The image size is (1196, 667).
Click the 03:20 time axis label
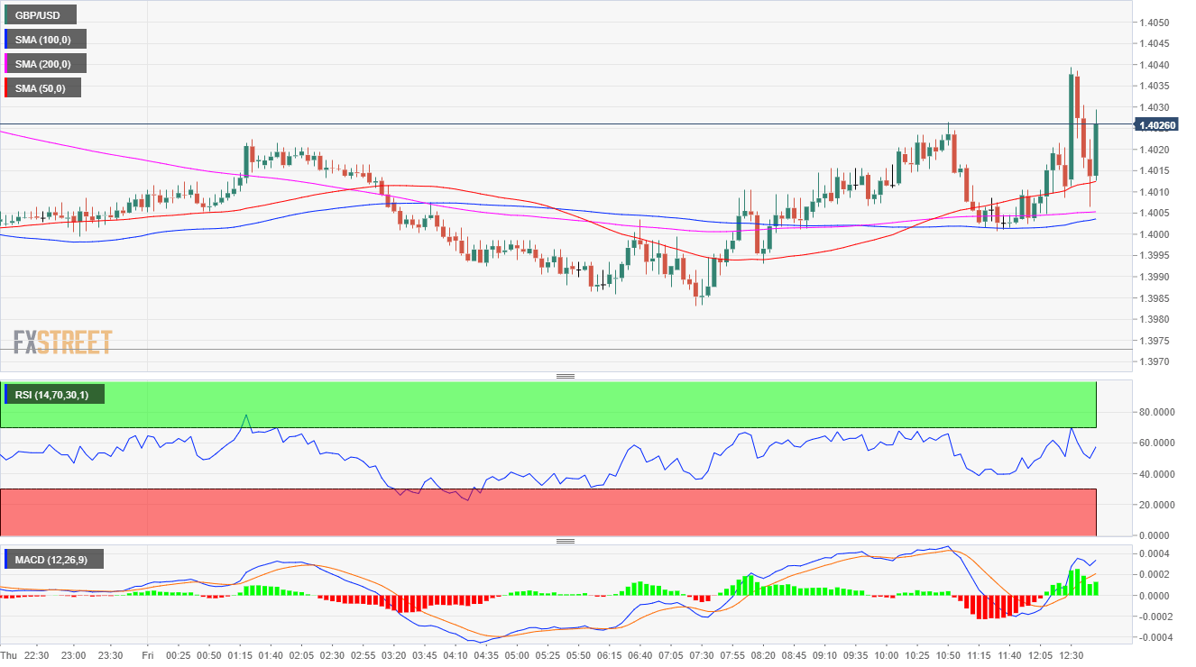tap(393, 655)
